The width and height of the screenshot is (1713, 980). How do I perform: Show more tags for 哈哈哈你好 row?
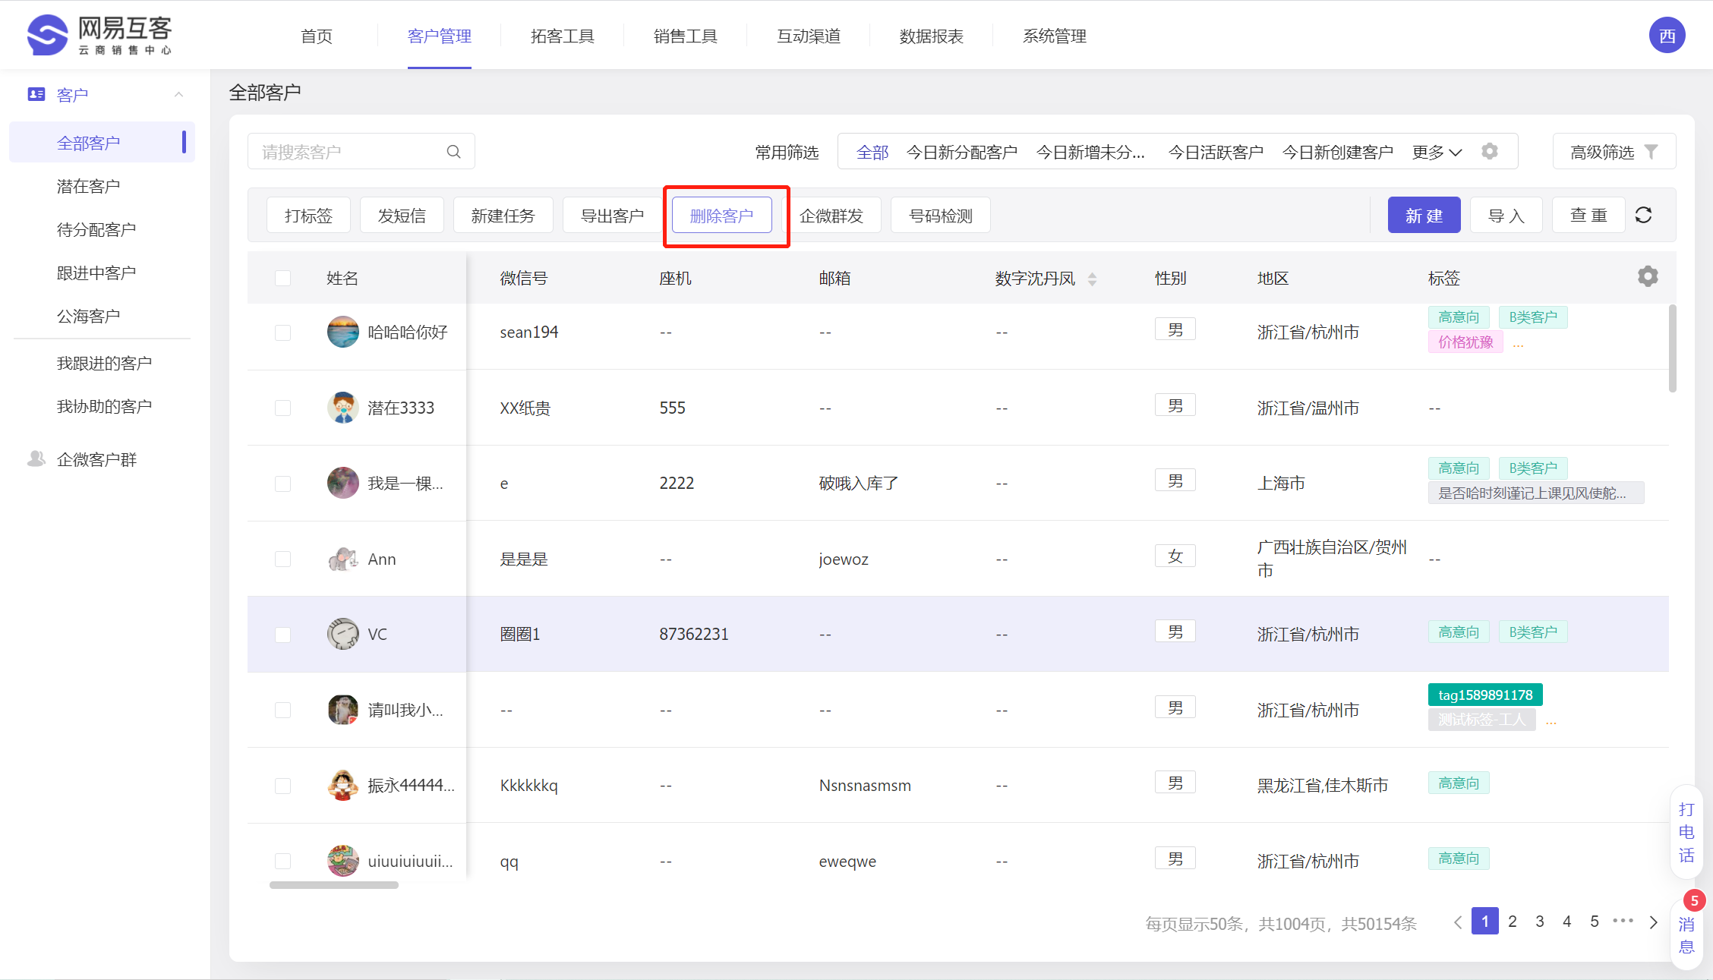click(1518, 344)
